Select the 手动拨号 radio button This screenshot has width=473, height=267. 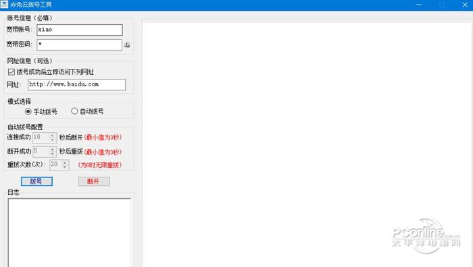[28, 111]
